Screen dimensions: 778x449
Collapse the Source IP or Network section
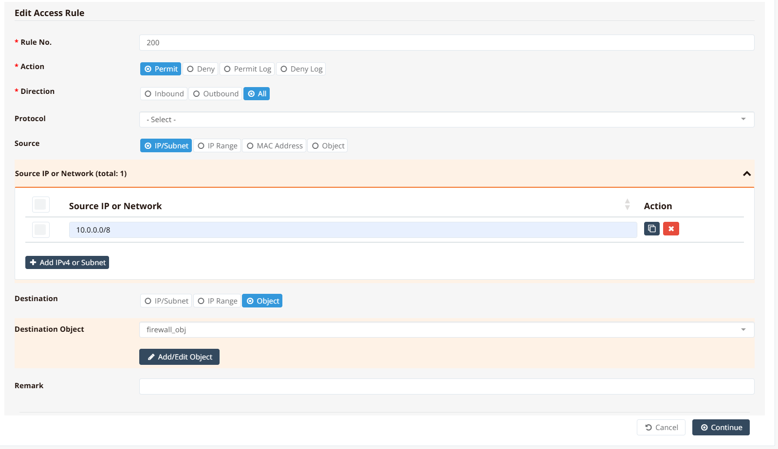coord(746,174)
